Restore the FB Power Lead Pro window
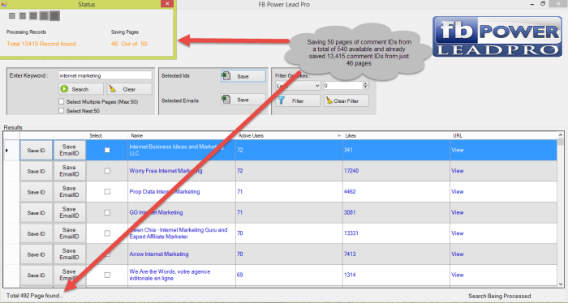This screenshot has height=303, width=568. point(543,3)
